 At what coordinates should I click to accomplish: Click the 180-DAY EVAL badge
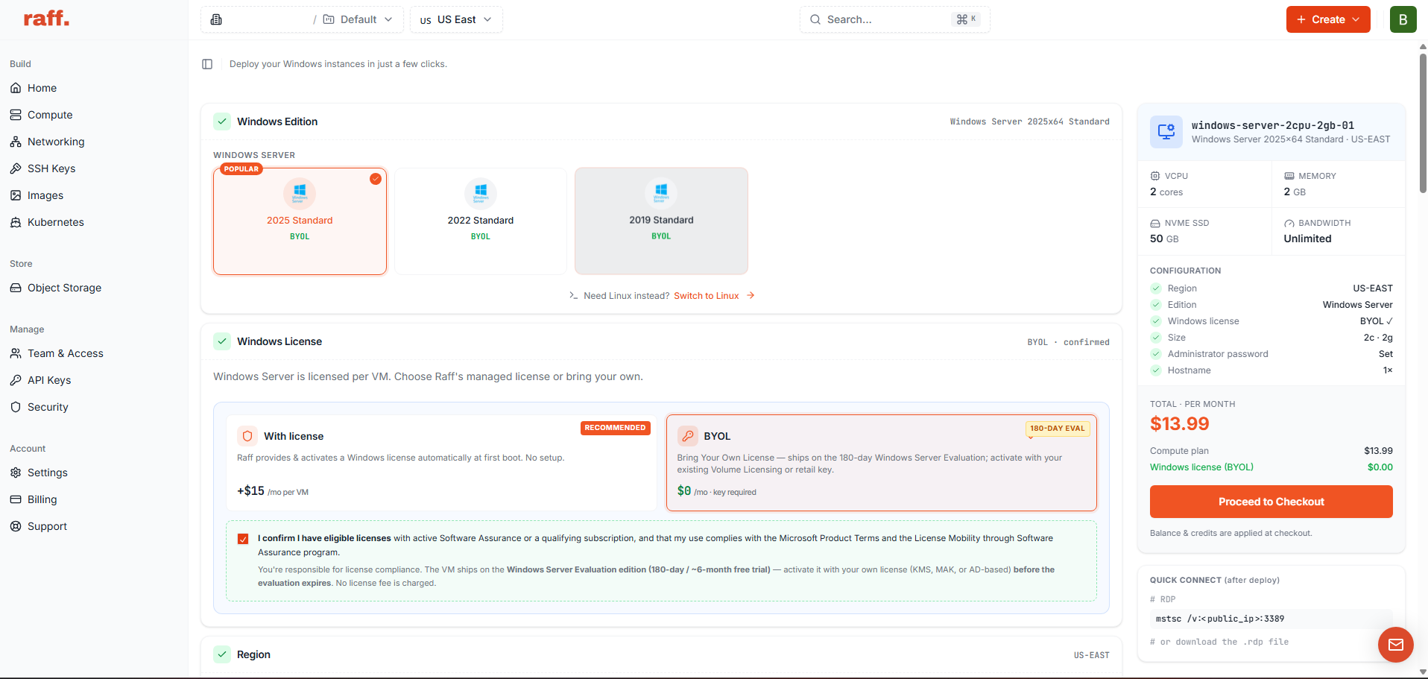click(1057, 429)
